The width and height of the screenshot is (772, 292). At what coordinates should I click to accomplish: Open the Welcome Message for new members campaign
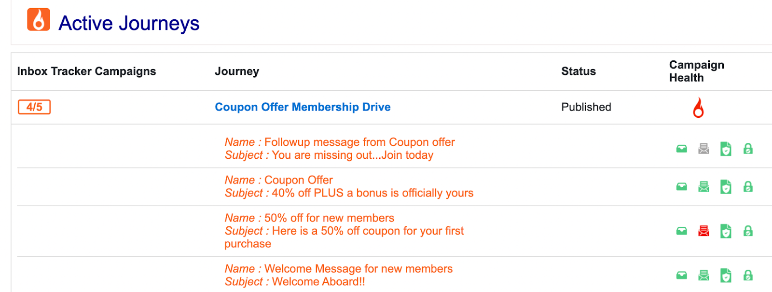[x=338, y=269]
